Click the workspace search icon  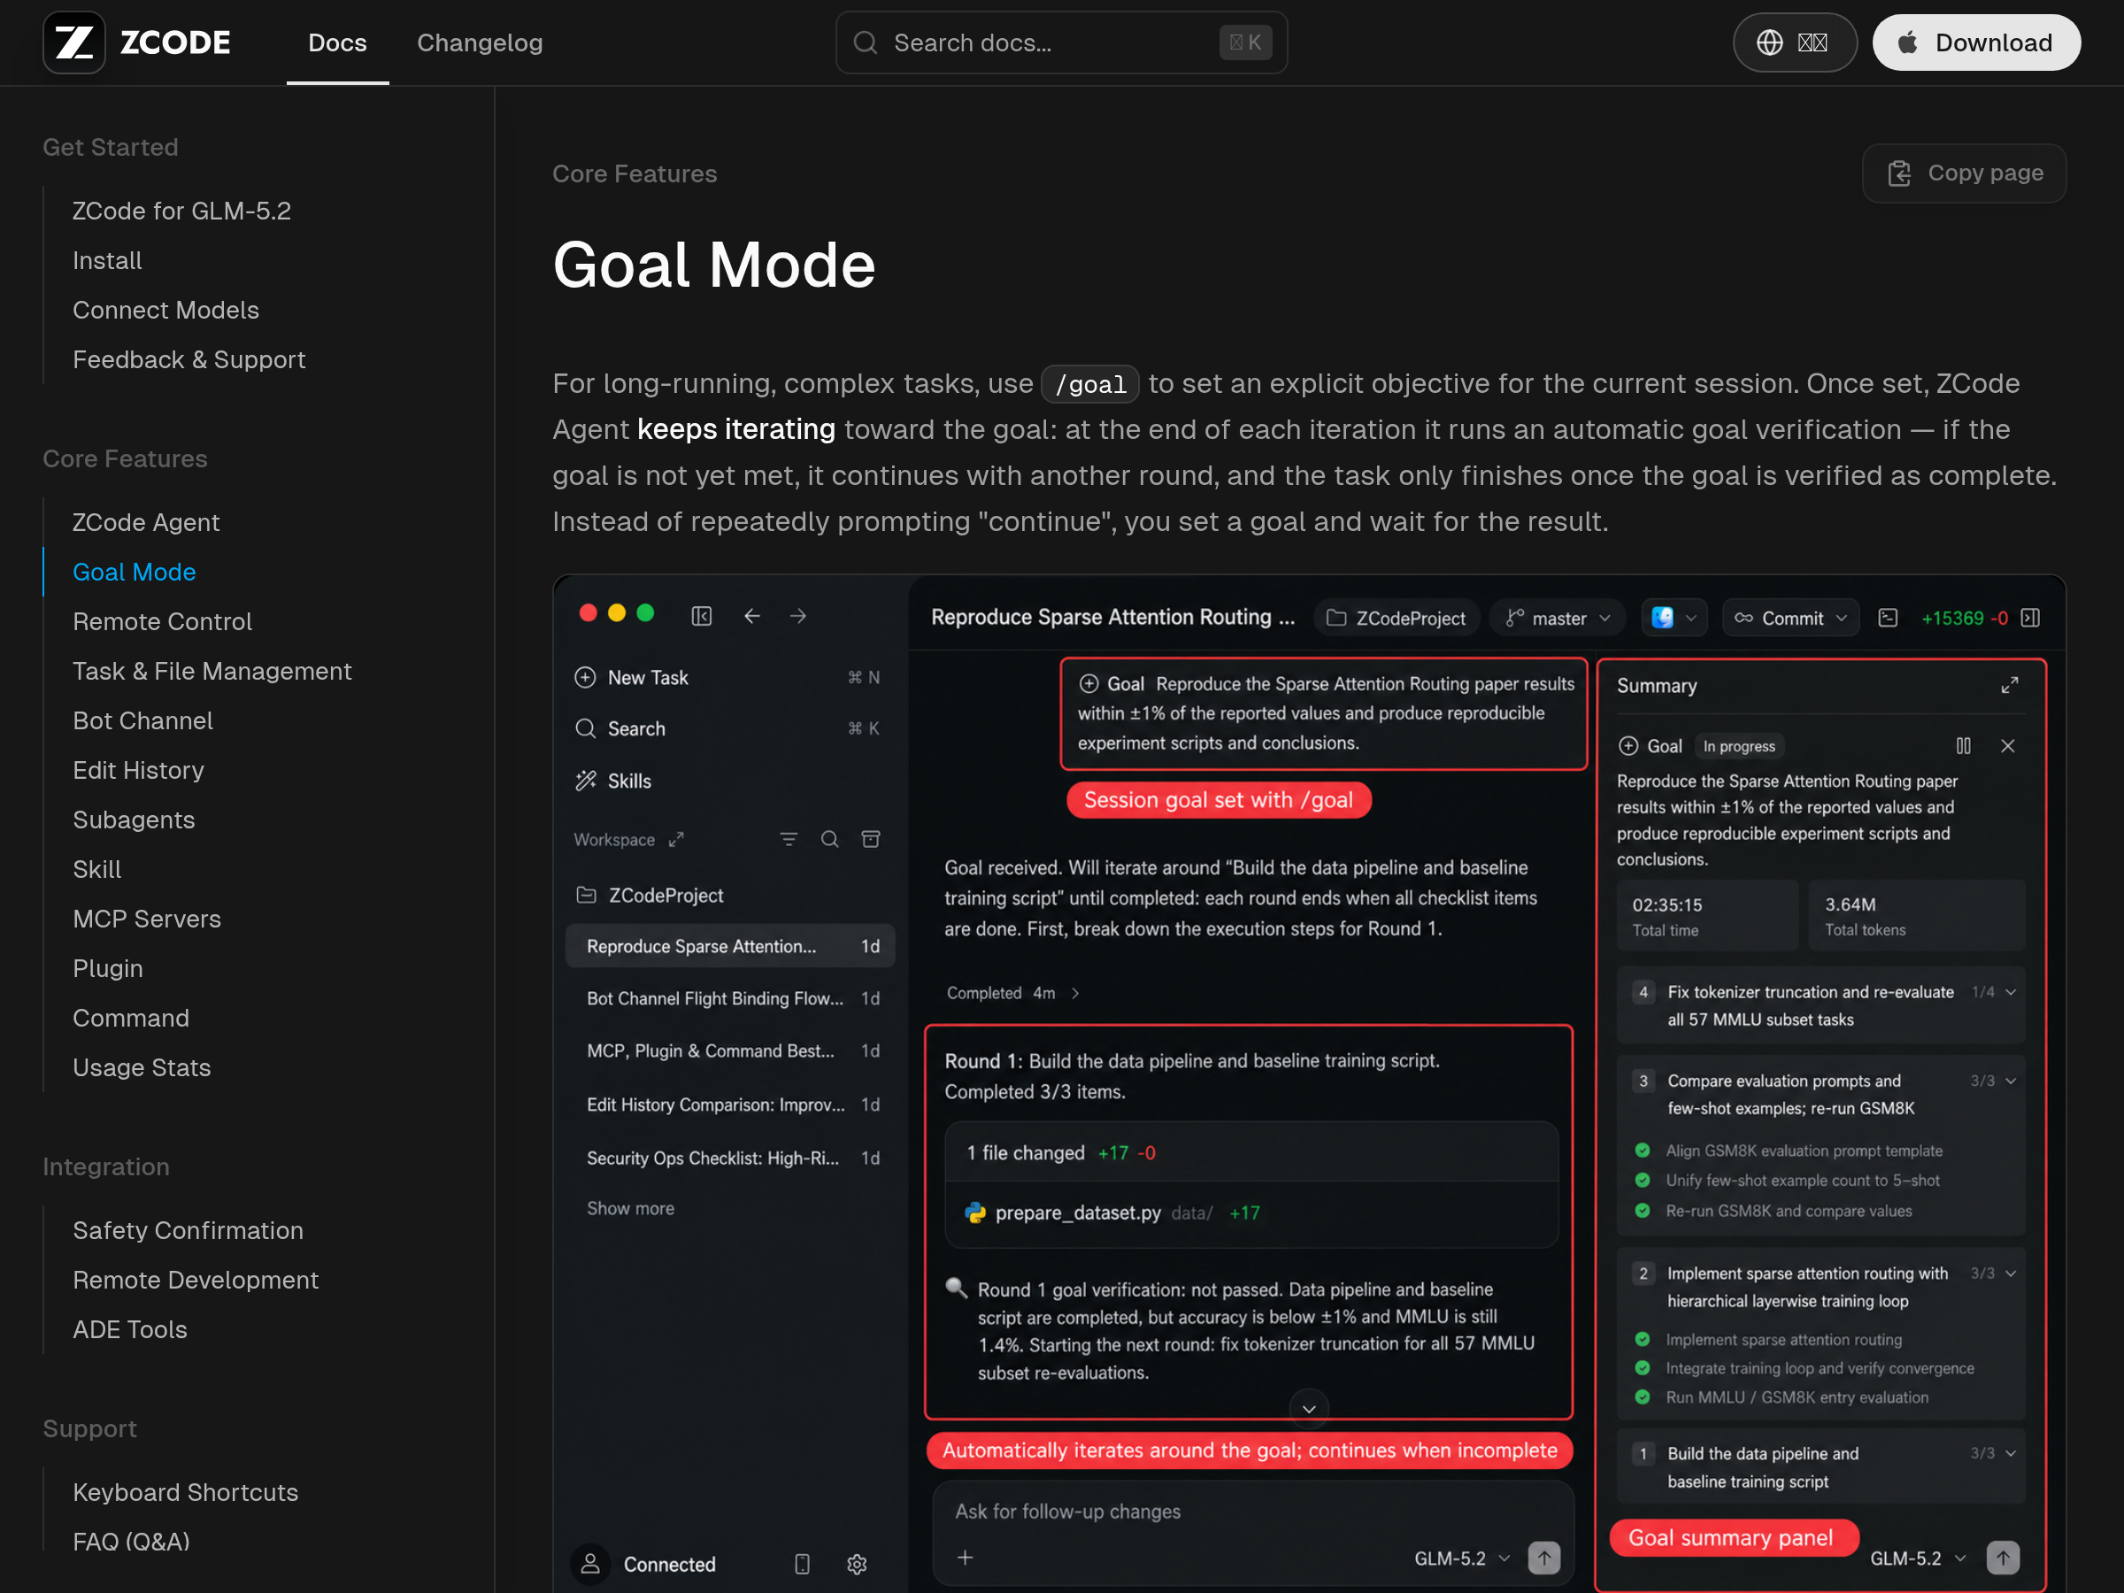point(829,839)
